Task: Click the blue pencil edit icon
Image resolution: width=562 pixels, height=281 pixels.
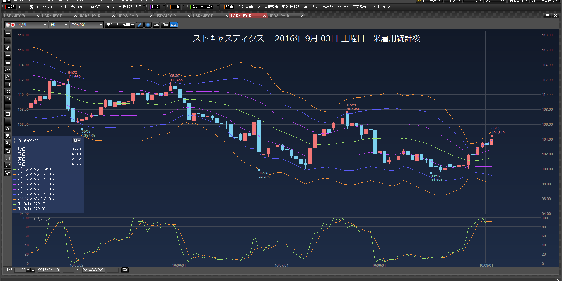Action: (x=140, y=25)
